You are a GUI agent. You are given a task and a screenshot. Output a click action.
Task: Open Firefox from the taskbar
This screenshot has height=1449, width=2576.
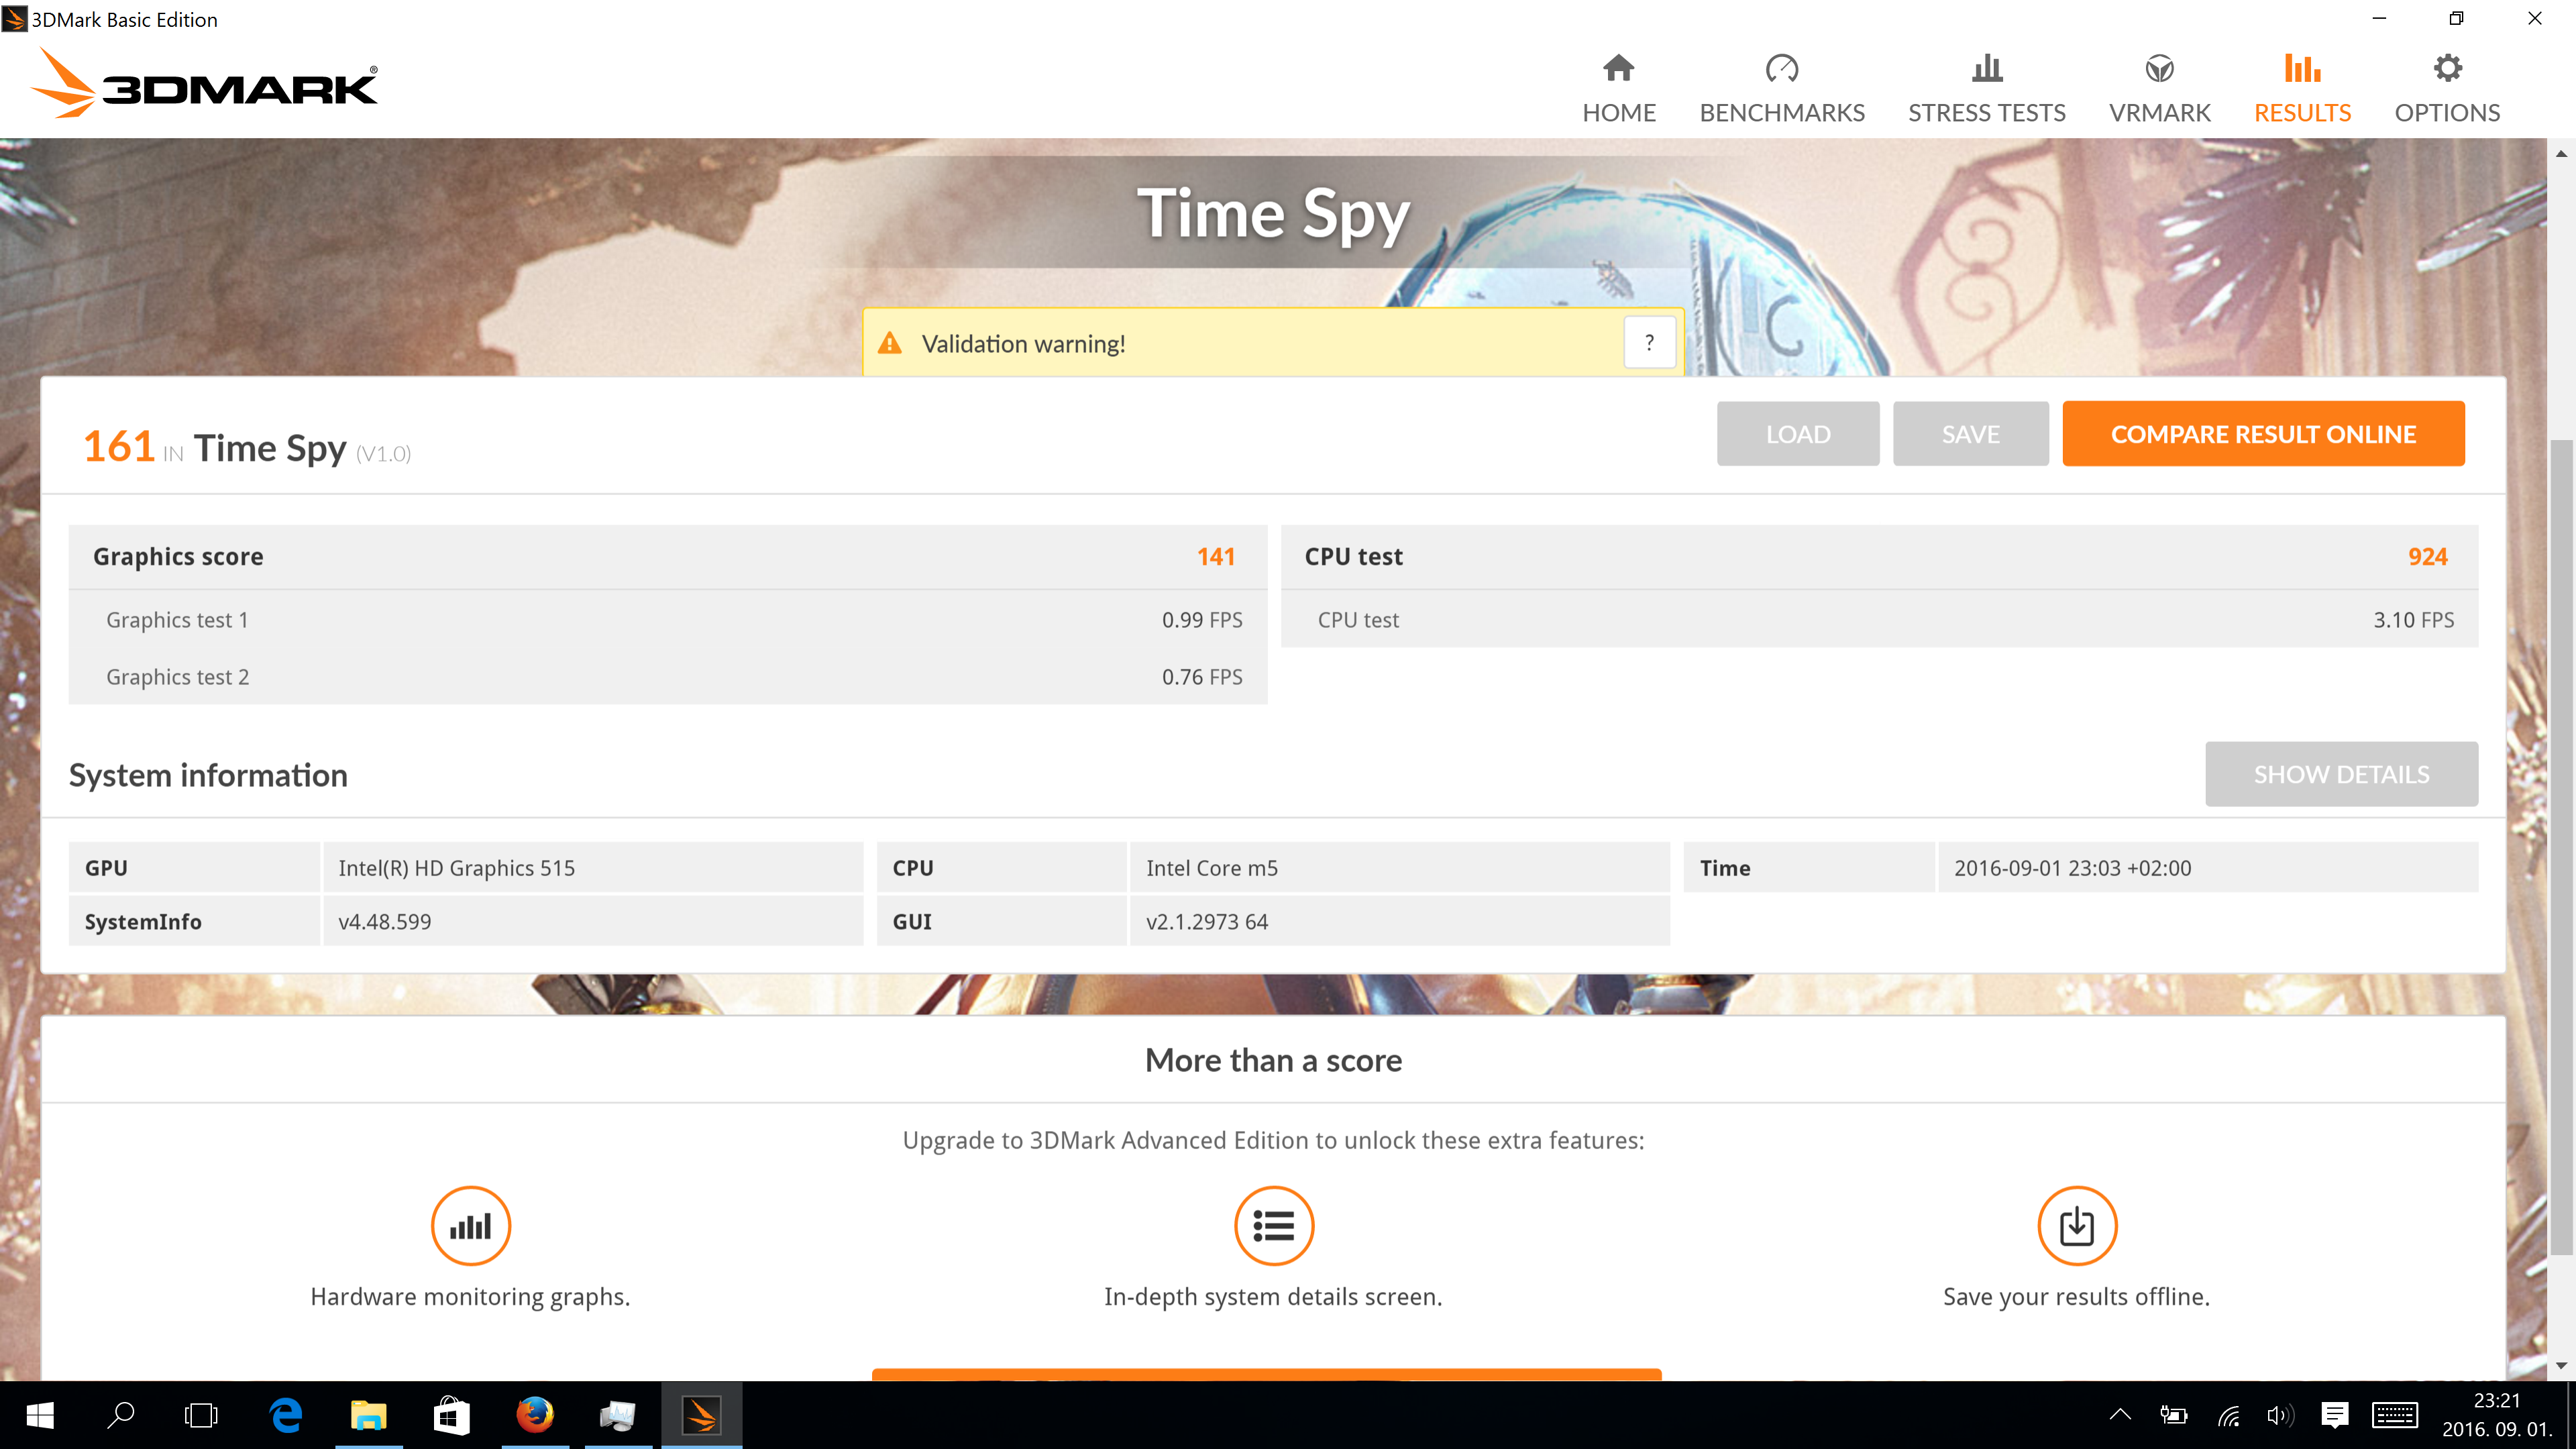[535, 1415]
